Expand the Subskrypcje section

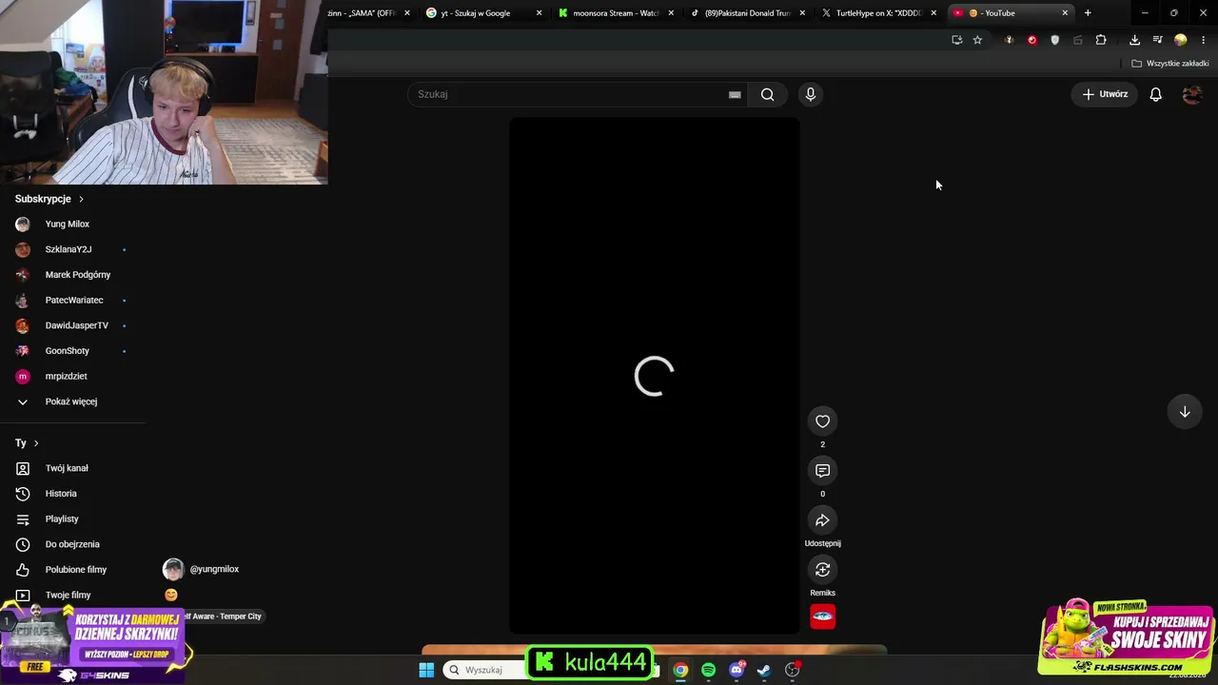[x=49, y=199]
